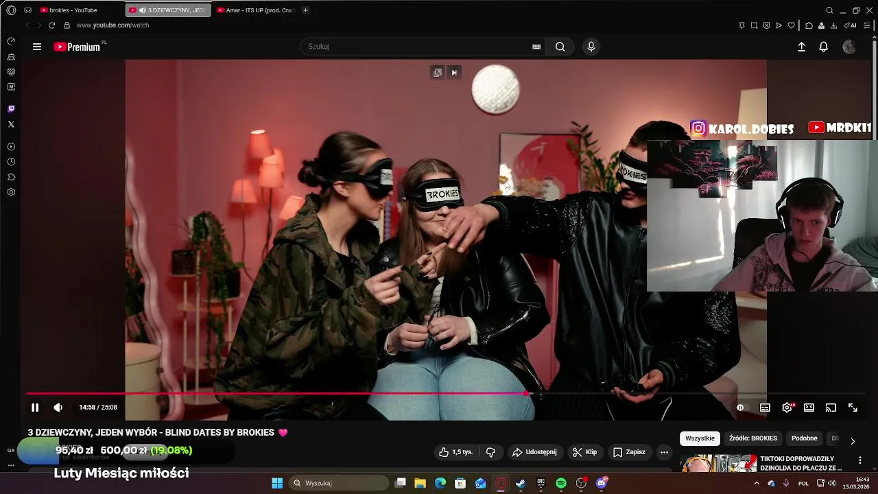
Task: Open Spotify from the taskbar
Action: (x=560, y=483)
